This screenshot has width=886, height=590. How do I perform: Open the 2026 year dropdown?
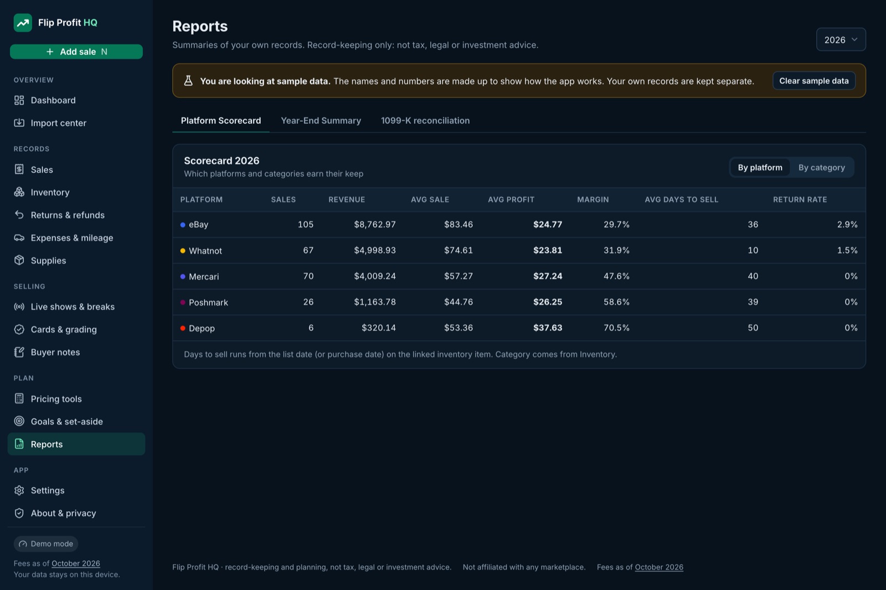tap(841, 39)
